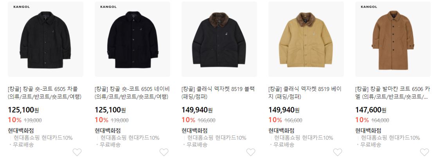Like the black classic deck jacket
This screenshot has height=162, width=437.
click(x=250, y=152)
